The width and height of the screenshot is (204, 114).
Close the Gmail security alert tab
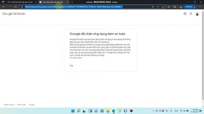point(36,2)
